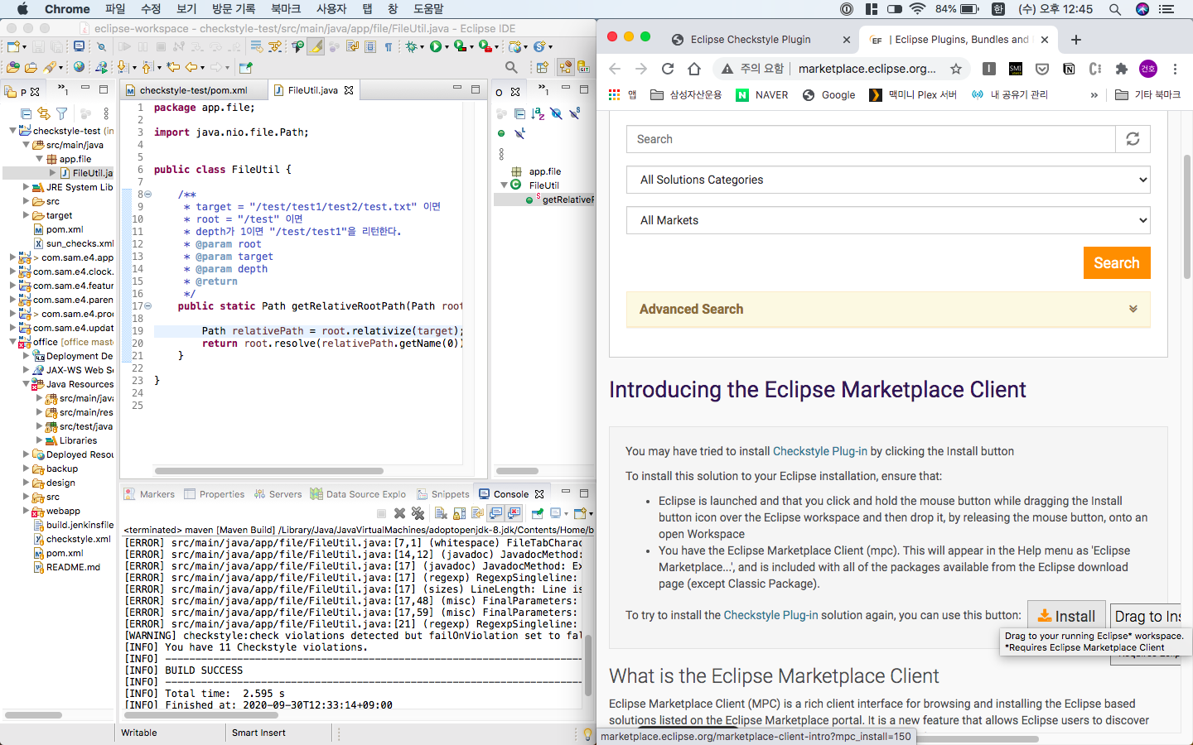This screenshot has width=1193, height=745.
Task: Click the Wi-Fi icon in macOS menu bar
Action: point(917,9)
